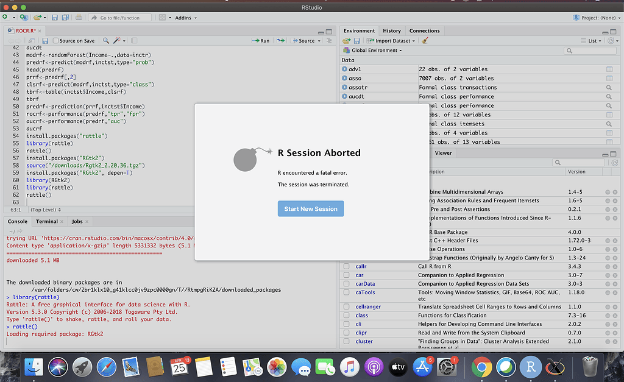Open the List view dropdown

[591, 41]
